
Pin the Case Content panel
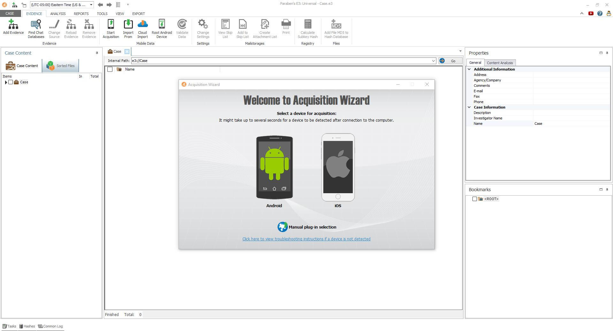pyautogui.click(x=97, y=53)
